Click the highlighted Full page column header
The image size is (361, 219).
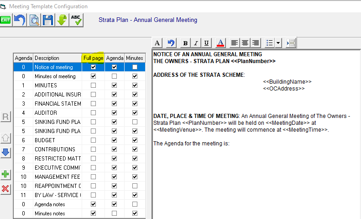pos(93,58)
